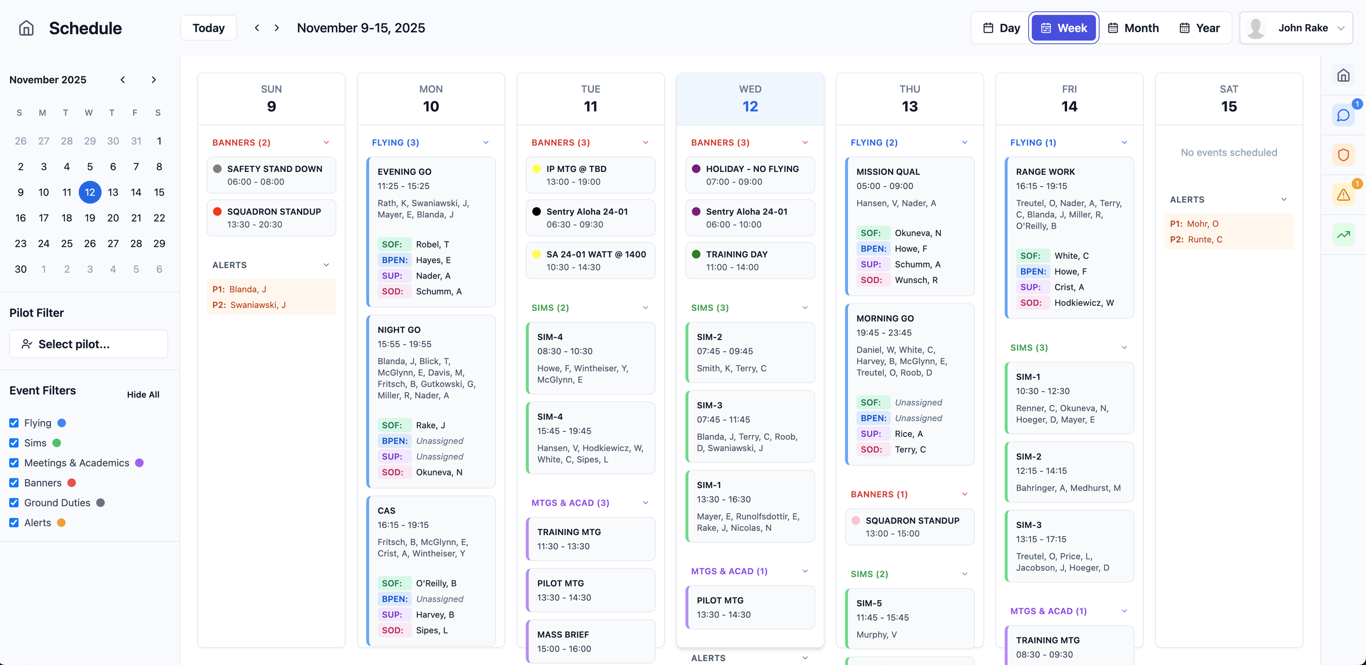Switch to Month view

(1133, 28)
